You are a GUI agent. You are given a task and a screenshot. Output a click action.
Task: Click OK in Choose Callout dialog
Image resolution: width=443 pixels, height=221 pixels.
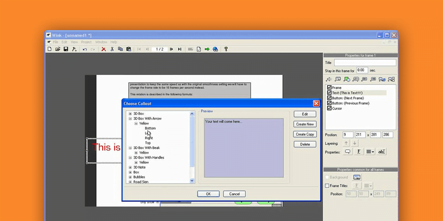[x=208, y=194]
